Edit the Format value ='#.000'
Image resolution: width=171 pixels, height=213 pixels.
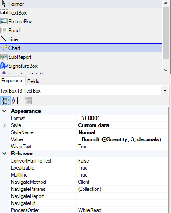click(x=122, y=118)
